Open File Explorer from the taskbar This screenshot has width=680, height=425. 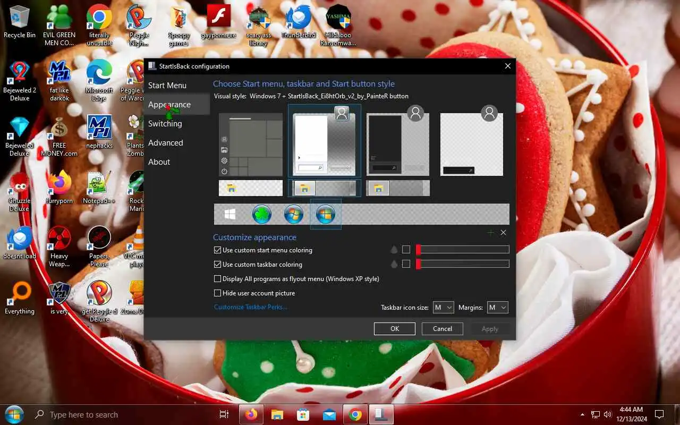(277, 414)
